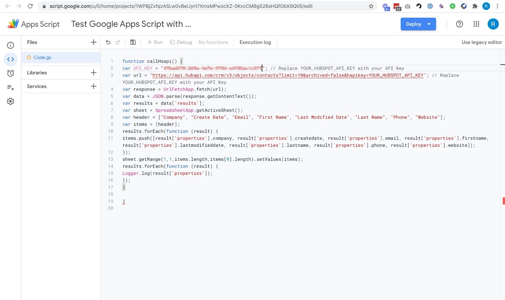Viewport: 505px width, 300px height.
Task: Place cursor on function callHsapi line
Action: click(153, 61)
